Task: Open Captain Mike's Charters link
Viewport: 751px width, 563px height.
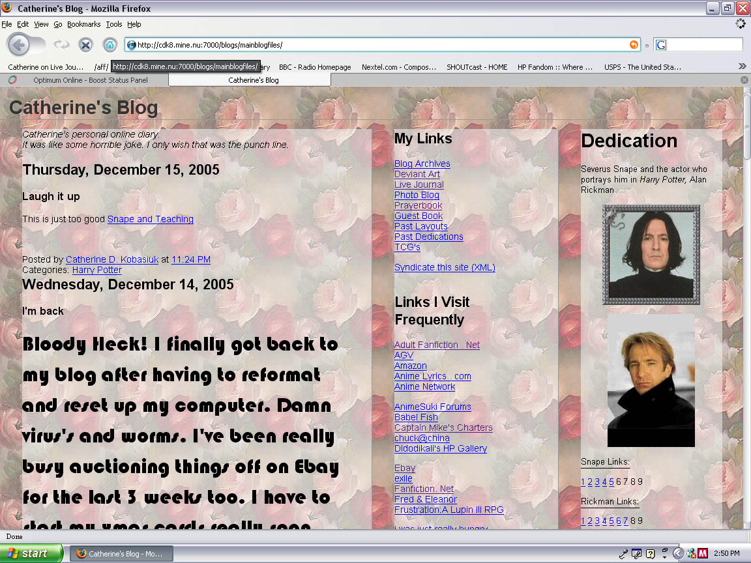Action: (443, 427)
